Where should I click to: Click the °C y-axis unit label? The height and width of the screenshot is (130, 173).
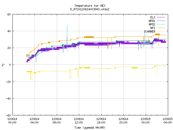3,65
